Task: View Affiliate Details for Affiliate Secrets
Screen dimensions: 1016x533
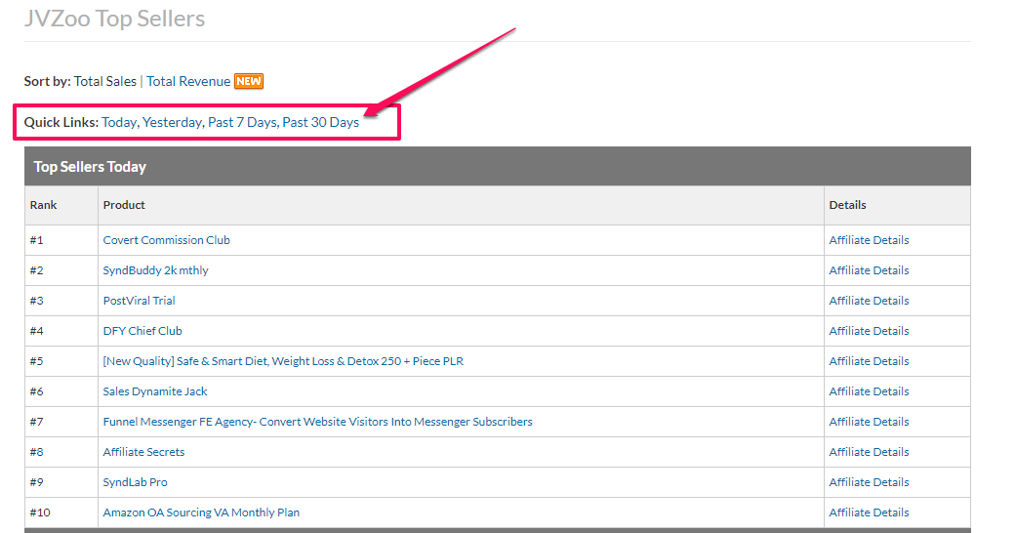Action: tap(869, 452)
